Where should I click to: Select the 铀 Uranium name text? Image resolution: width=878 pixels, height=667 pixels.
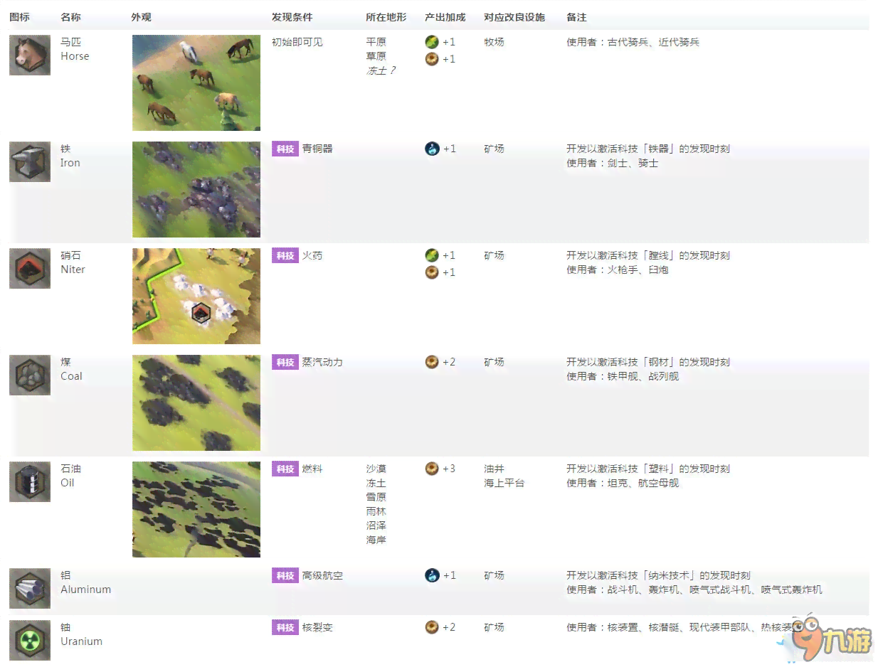(x=81, y=634)
